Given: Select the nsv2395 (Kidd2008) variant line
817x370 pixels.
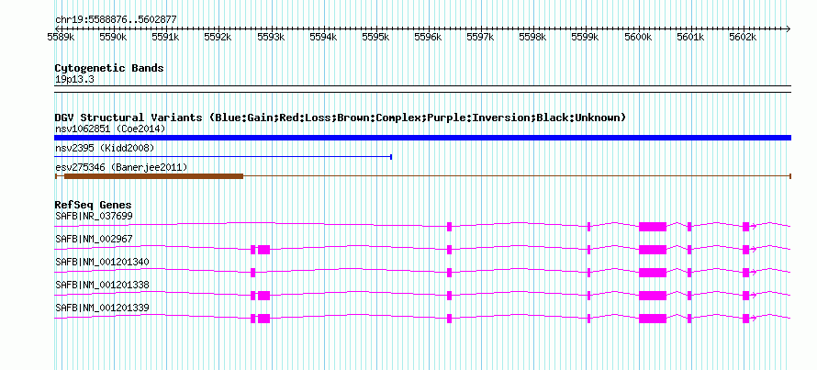Looking at the screenshot, I should (223, 156).
